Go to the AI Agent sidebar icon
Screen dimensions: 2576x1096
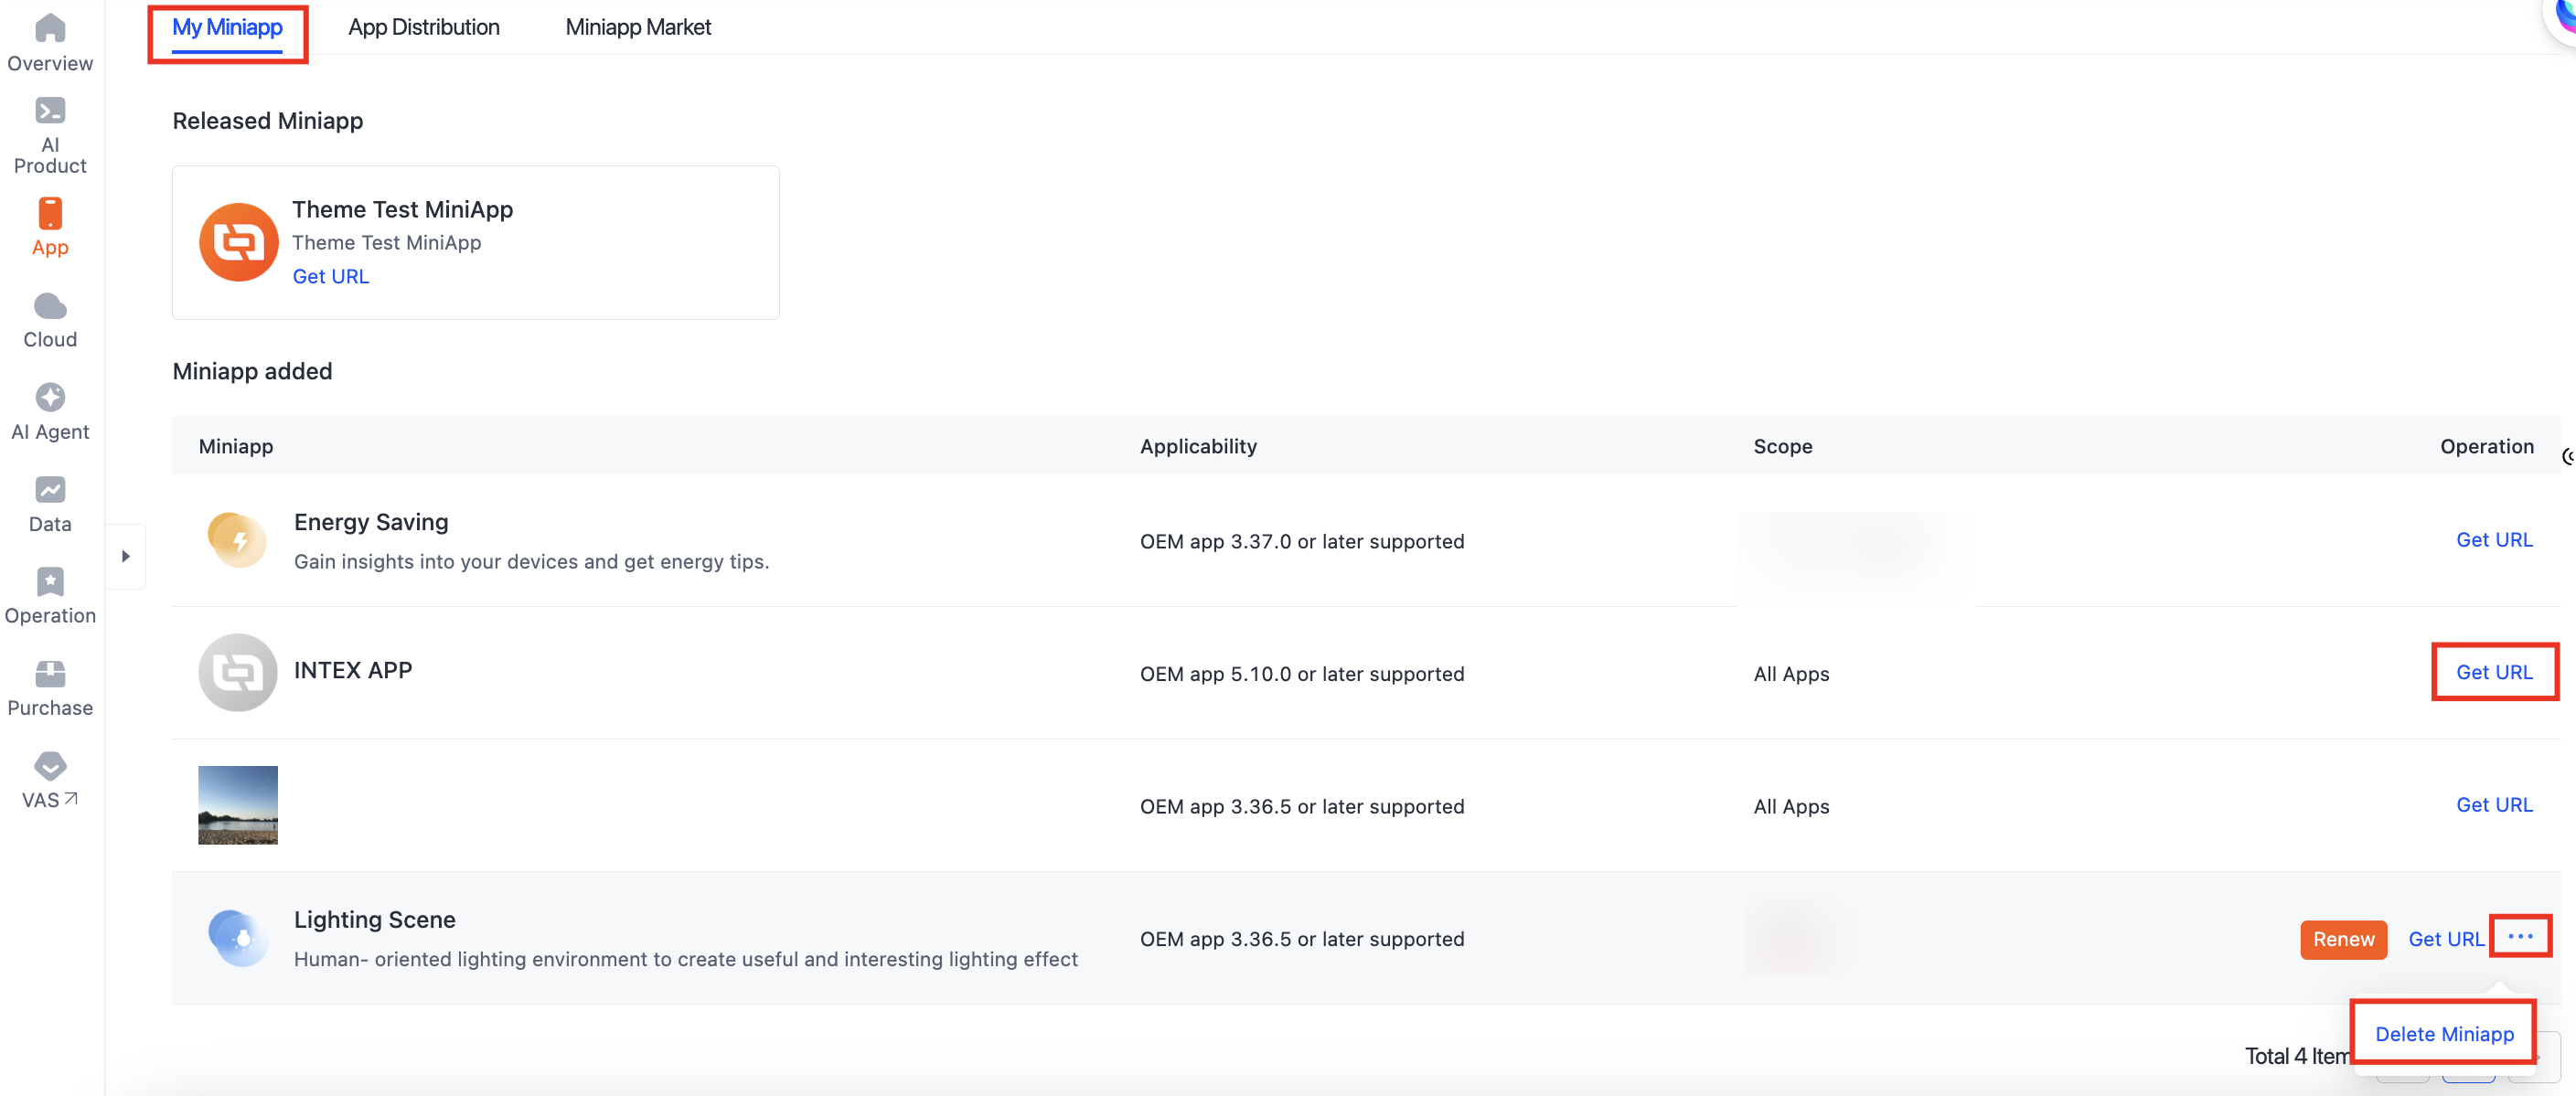tap(50, 398)
